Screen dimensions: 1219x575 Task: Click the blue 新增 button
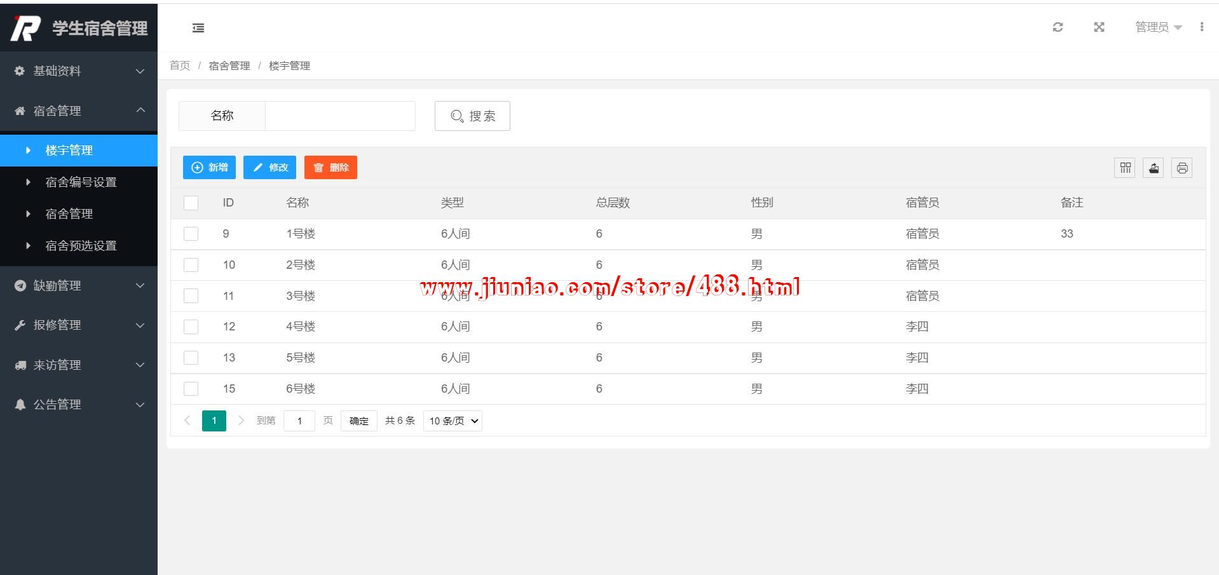point(209,168)
